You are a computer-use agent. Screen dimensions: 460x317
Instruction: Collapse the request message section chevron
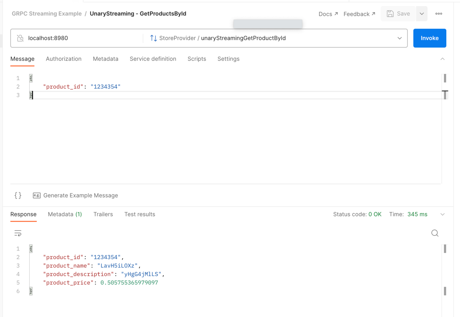442,59
